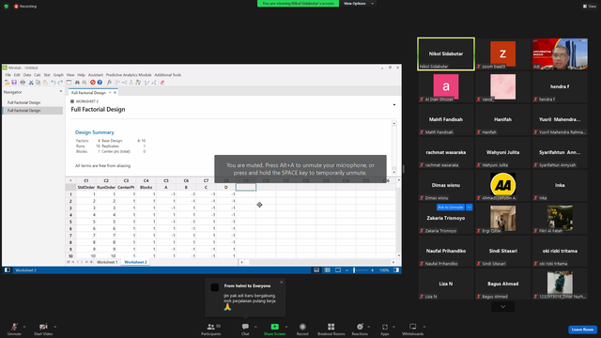601x338 pixels.
Task: Open the Stat menu in Minitab
Action: point(47,75)
